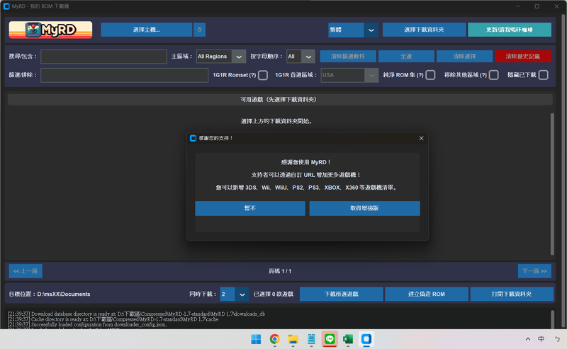Open Excel from the taskbar
This screenshot has width=567, height=349.
click(x=348, y=339)
